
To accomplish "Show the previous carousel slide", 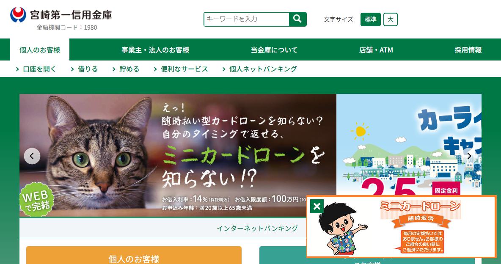I will click(32, 156).
